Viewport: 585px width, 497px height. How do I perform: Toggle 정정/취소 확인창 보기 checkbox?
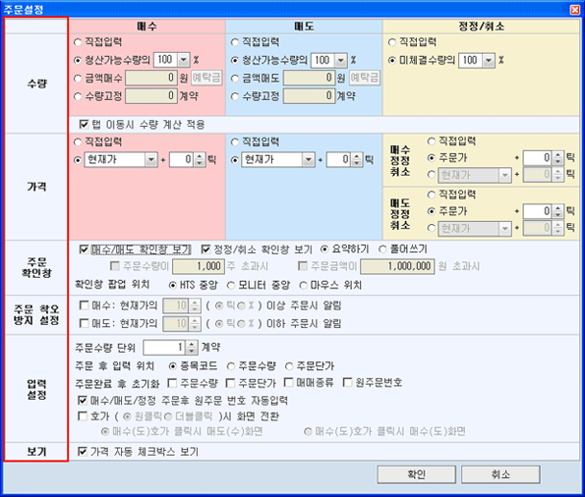(205, 249)
